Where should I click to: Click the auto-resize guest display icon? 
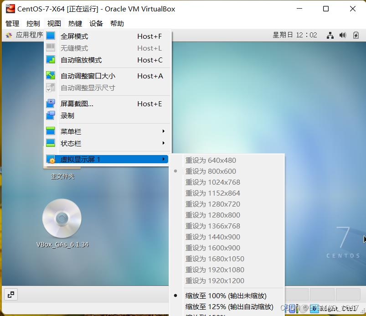pos(51,88)
